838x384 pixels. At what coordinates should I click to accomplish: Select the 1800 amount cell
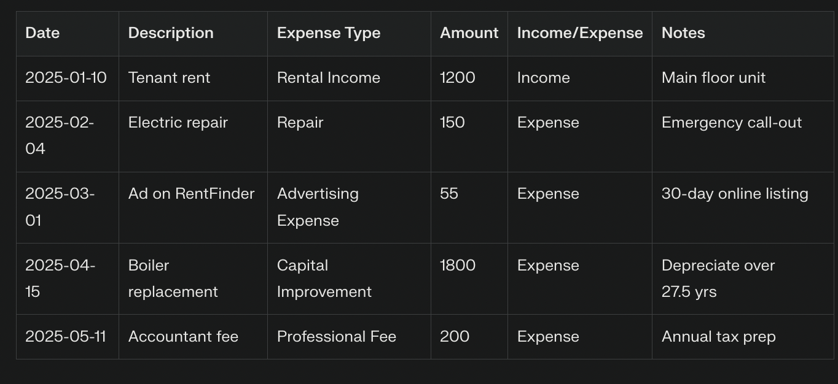pos(469,278)
